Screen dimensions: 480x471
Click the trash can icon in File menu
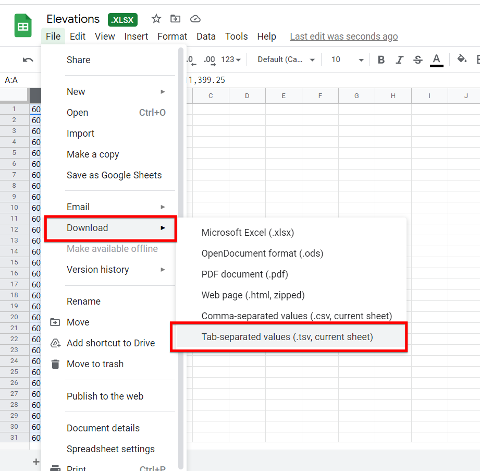coord(55,364)
